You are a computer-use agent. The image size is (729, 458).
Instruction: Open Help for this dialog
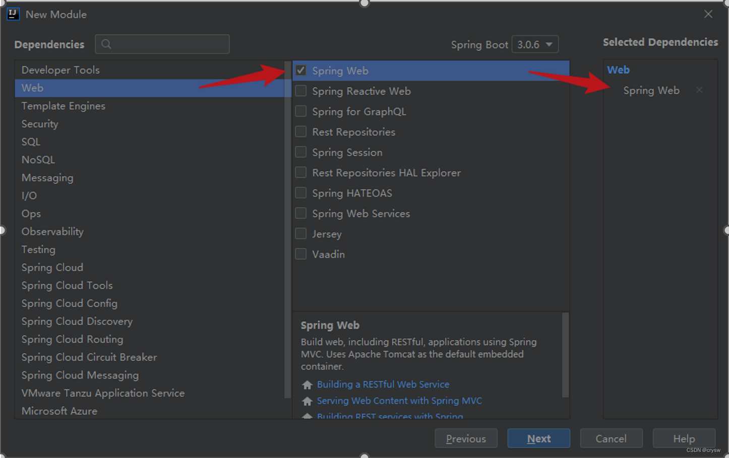coord(684,439)
